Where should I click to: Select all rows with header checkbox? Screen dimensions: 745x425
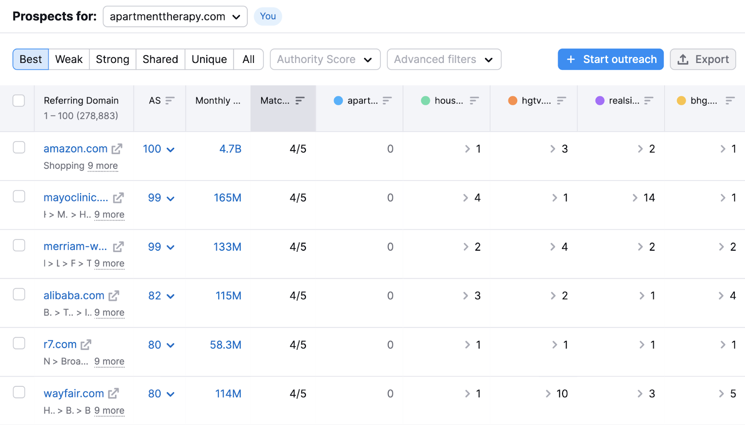[19, 101]
